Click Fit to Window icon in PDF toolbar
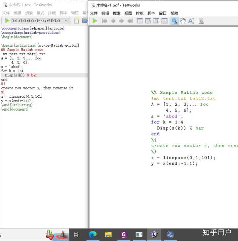The image size is (238, 241). pyautogui.click(x=156, y=21)
